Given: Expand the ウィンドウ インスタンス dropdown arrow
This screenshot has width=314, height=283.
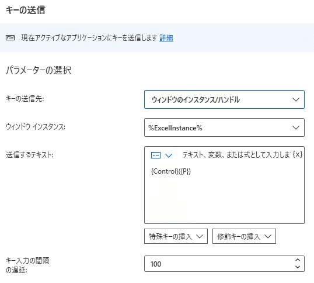Looking at the screenshot, I should click(296, 127).
